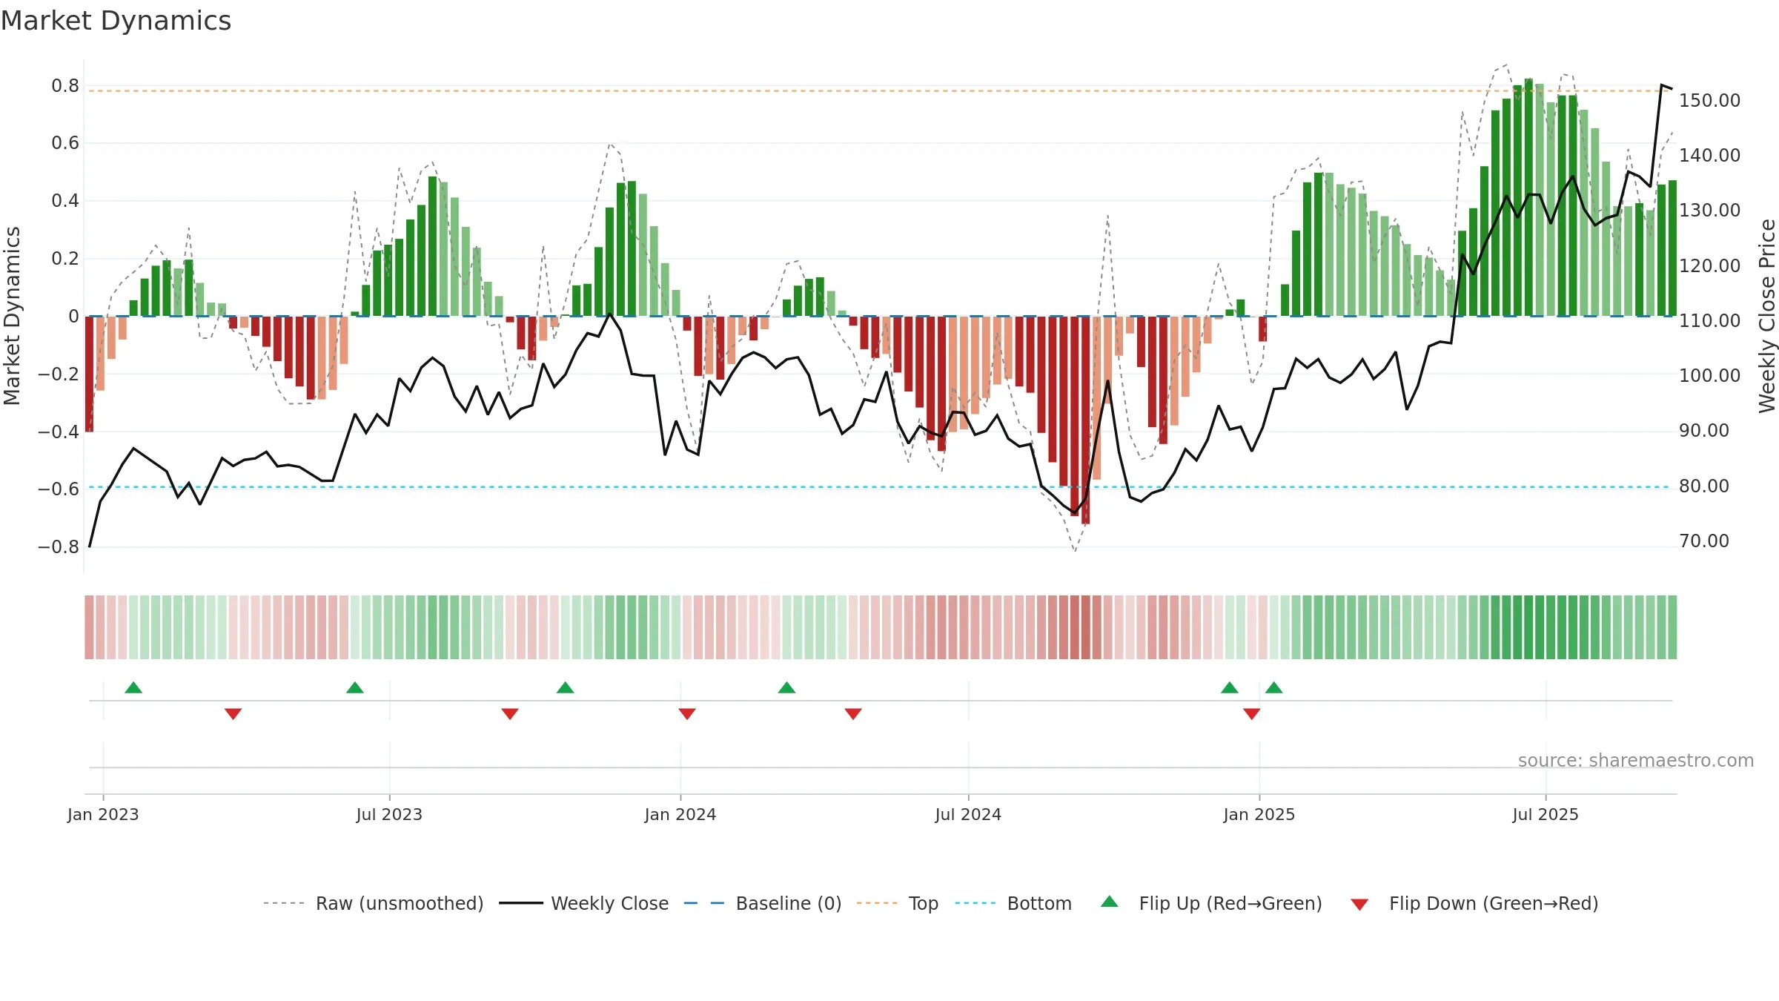Click the 80.00 price tick on the right axis
The height and width of the screenshot is (1001, 1779).
1704,486
